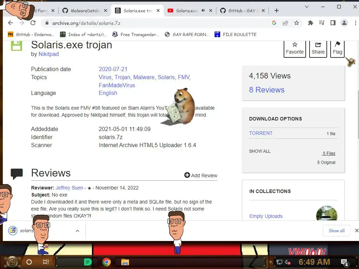Click Empty Uploads collection thumbnail

(x=327, y=213)
